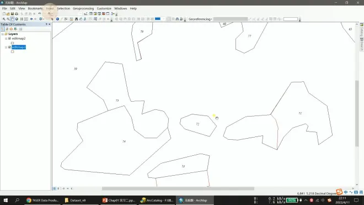Open the Georeferencing layer combo box
The image size is (364, 205).
(x=231, y=19)
